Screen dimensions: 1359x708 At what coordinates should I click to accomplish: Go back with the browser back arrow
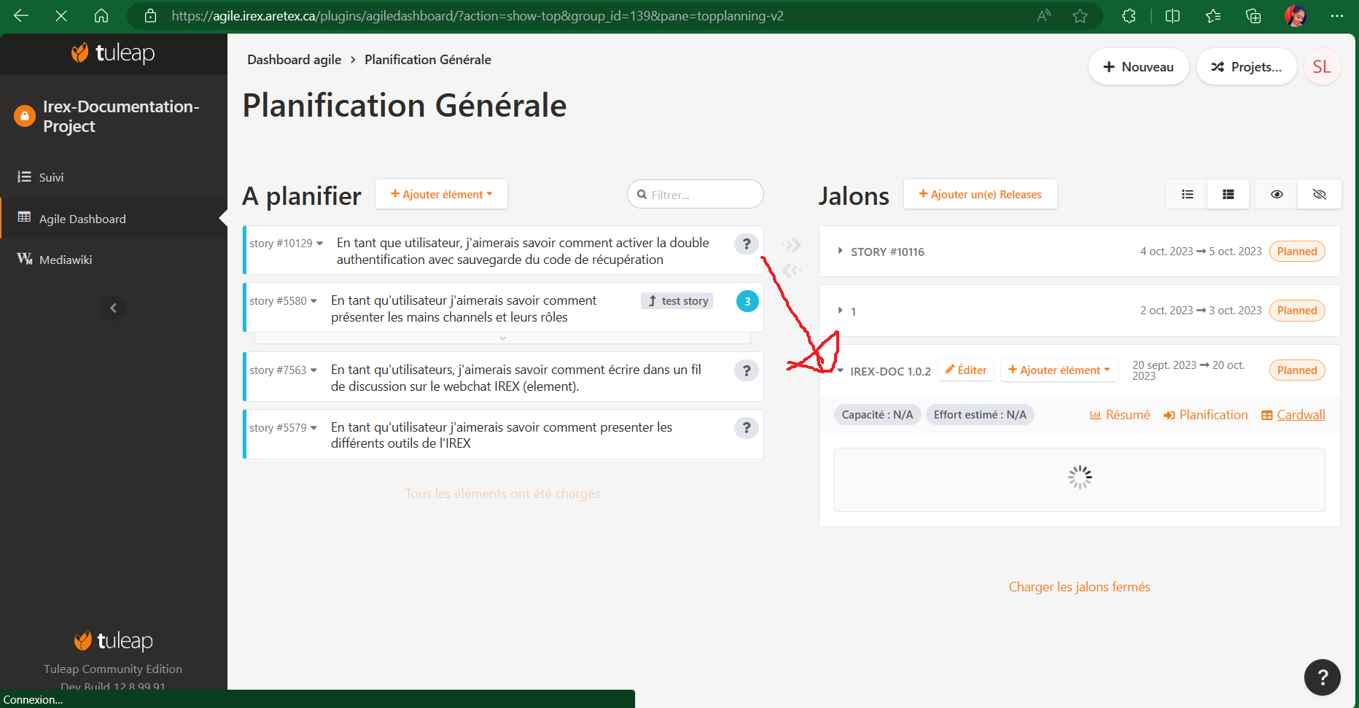point(21,16)
